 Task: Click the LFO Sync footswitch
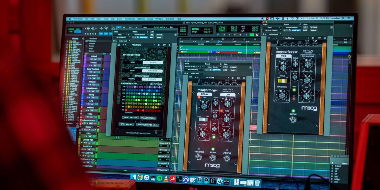click(x=227, y=157)
